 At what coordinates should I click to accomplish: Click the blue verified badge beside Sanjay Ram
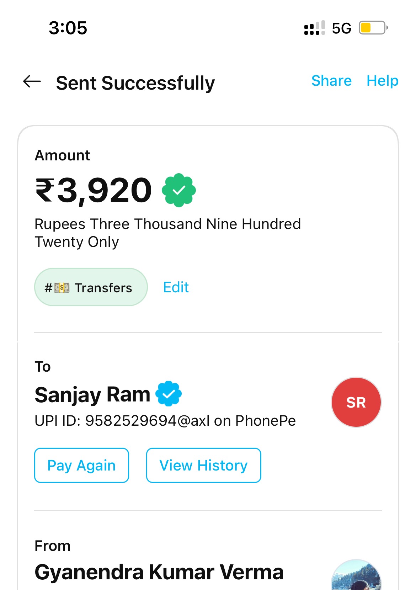[x=169, y=394]
